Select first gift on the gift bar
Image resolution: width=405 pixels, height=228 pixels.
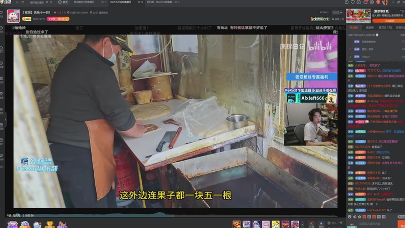tap(236, 224)
